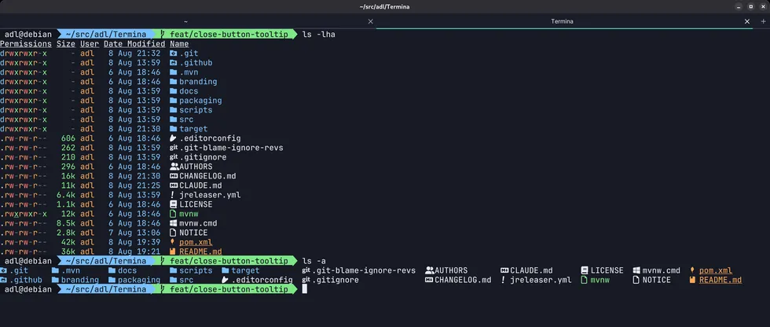
Task: Click the folder icon beside branding in the ls -lha listing
Action: coord(173,82)
